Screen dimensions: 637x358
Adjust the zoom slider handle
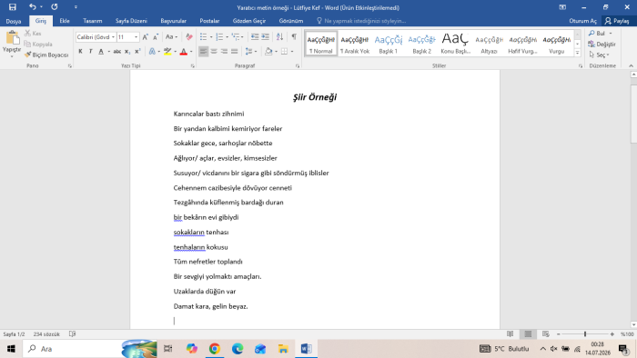coord(585,334)
